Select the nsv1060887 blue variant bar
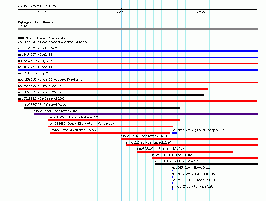 pyautogui.click(x=137, y=57)
